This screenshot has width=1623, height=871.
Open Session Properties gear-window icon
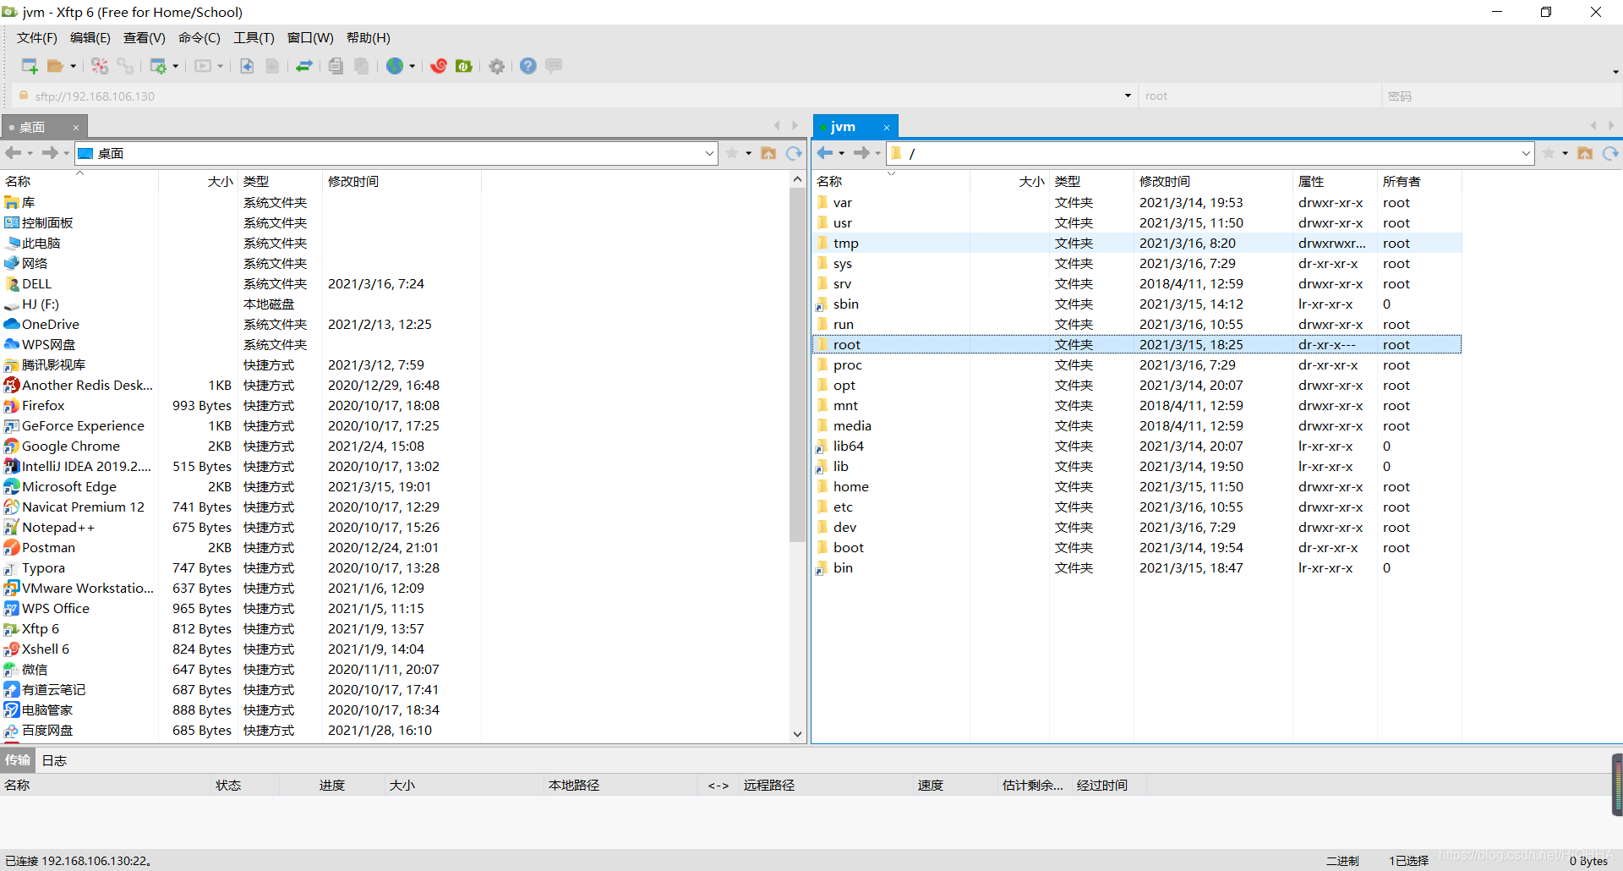(x=158, y=66)
